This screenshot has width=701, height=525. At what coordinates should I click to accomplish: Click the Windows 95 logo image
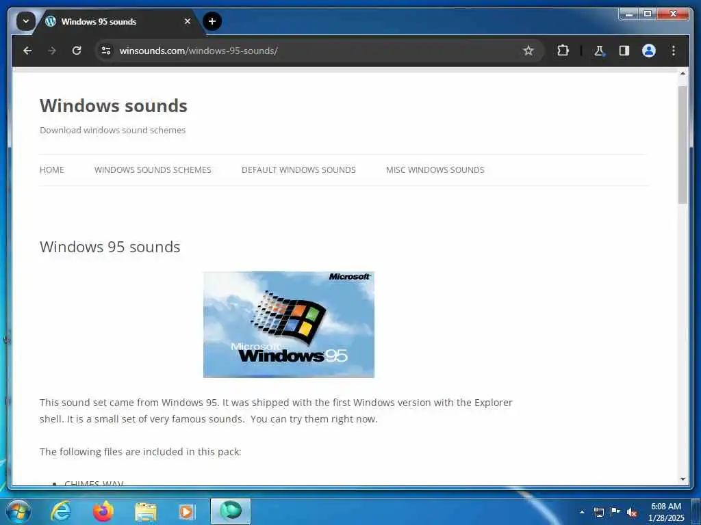tap(289, 325)
